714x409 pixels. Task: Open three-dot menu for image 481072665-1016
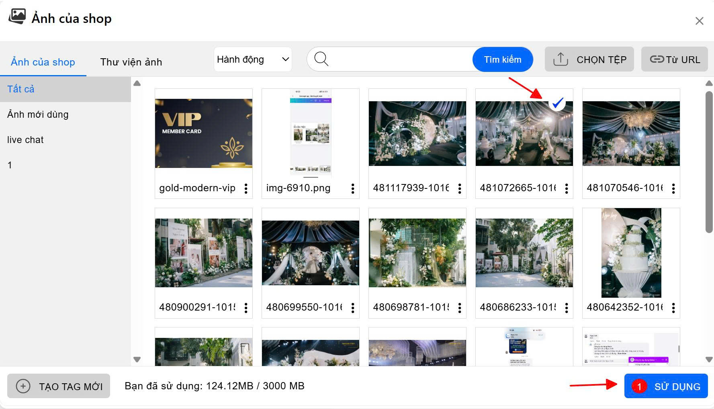click(567, 188)
